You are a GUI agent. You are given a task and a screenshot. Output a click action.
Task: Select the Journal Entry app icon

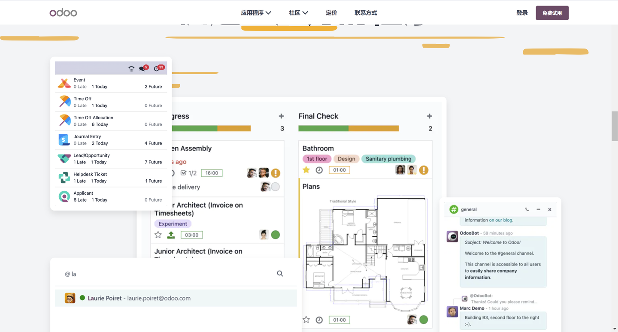click(x=64, y=139)
